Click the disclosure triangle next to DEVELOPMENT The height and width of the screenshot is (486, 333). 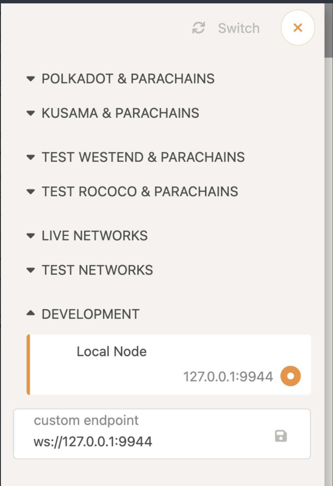pos(31,313)
